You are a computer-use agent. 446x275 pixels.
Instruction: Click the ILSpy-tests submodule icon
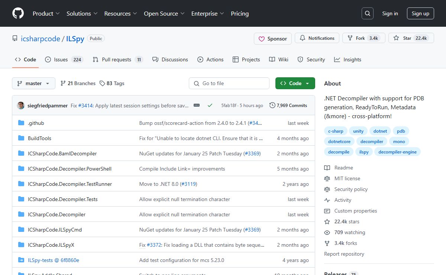pyautogui.click(x=21, y=260)
